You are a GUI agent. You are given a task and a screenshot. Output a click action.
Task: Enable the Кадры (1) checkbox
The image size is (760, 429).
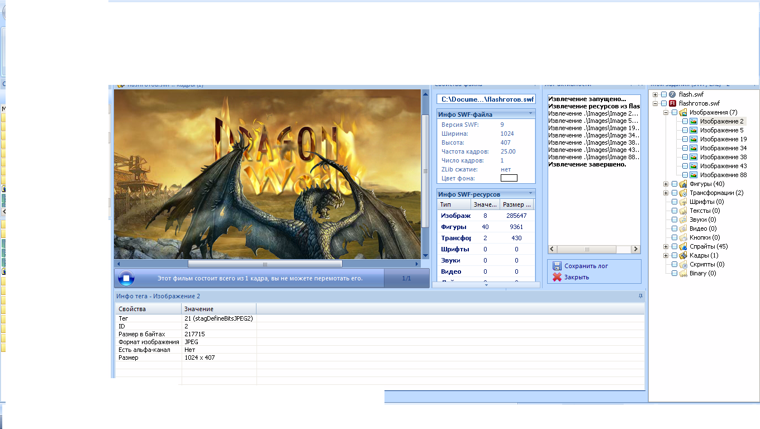674,255
